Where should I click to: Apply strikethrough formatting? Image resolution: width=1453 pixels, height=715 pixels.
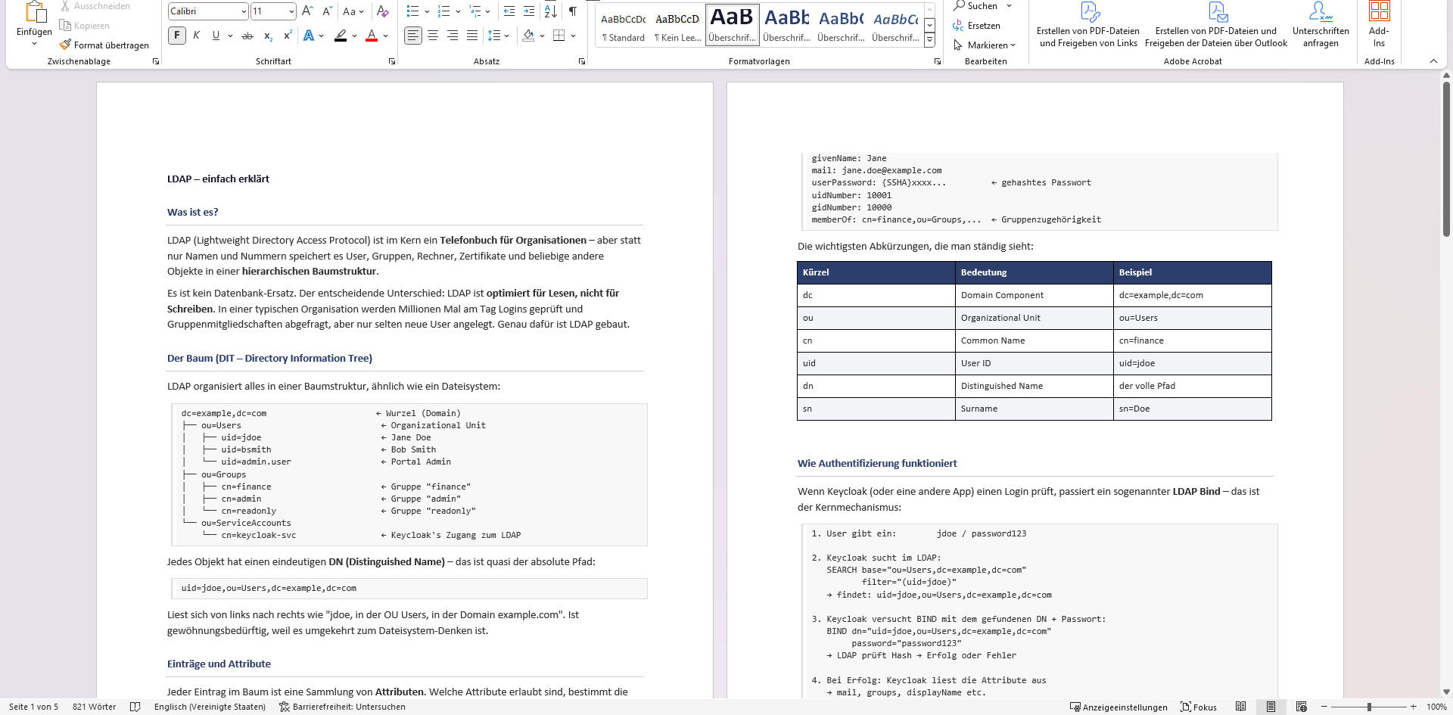(x=247, y=36)
